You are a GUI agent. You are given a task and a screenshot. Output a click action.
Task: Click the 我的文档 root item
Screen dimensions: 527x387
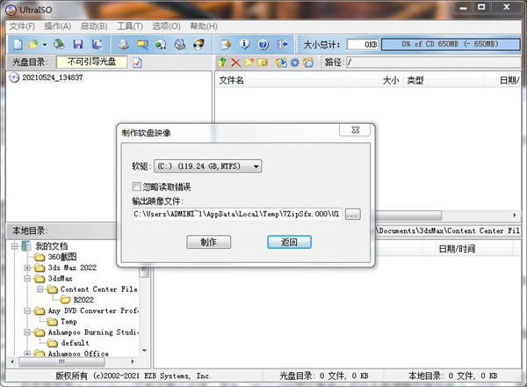52,246
